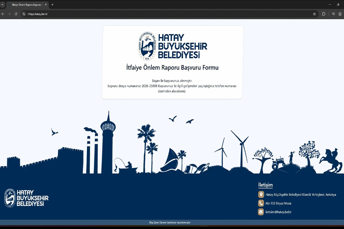Image resolution: width=344 pixels, height=229 pixels.
Task: Click the iletisim@hatay.bel.tr email address
Action: 278,212
